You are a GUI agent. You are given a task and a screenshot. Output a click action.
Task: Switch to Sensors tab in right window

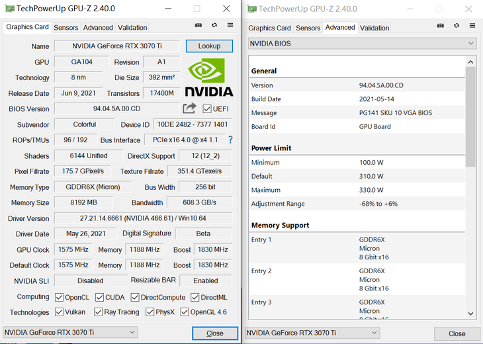click(x=308, y=28)
